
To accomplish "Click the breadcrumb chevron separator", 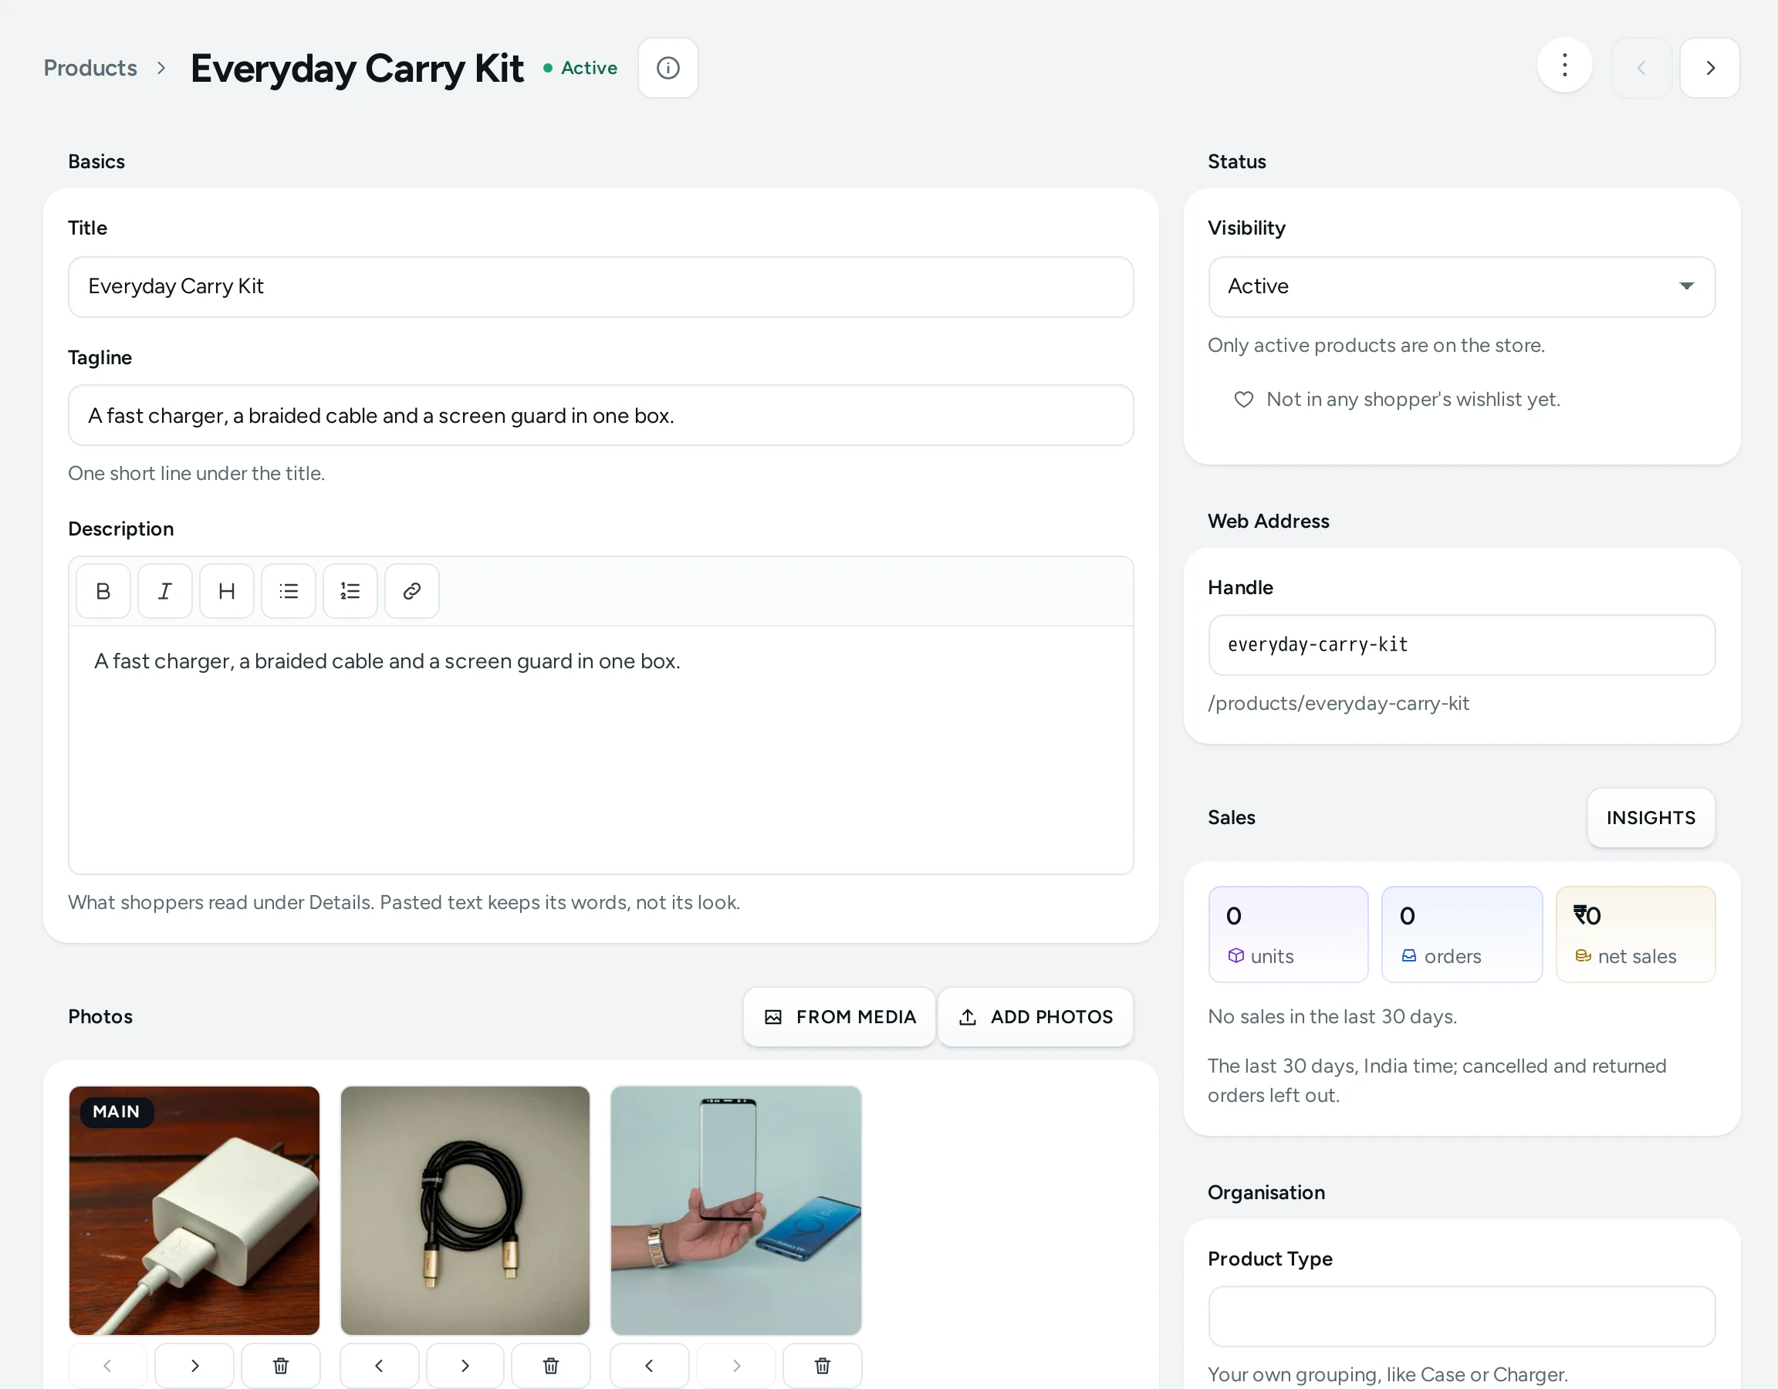I will (161, 68).
